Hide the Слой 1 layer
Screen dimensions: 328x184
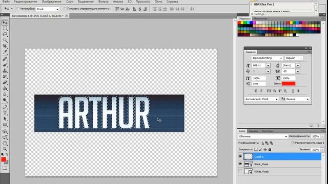[x=240, y=156]
